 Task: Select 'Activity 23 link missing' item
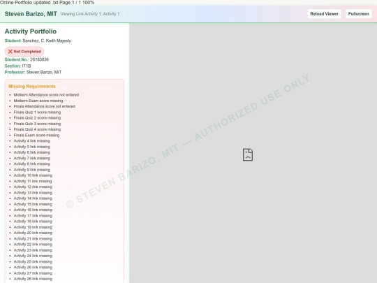point(33,250)
